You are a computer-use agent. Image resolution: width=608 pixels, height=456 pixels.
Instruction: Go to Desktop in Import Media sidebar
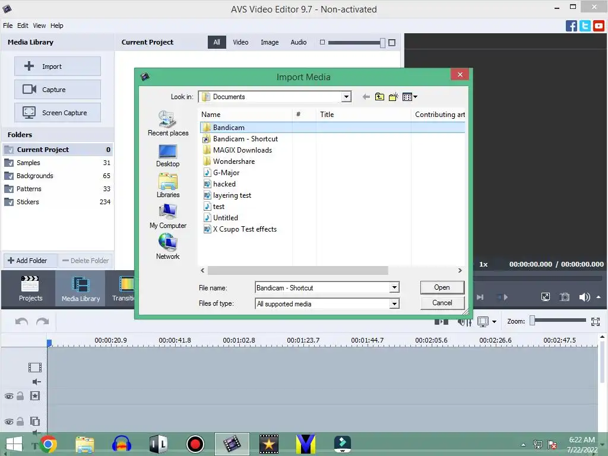[168, 156]
